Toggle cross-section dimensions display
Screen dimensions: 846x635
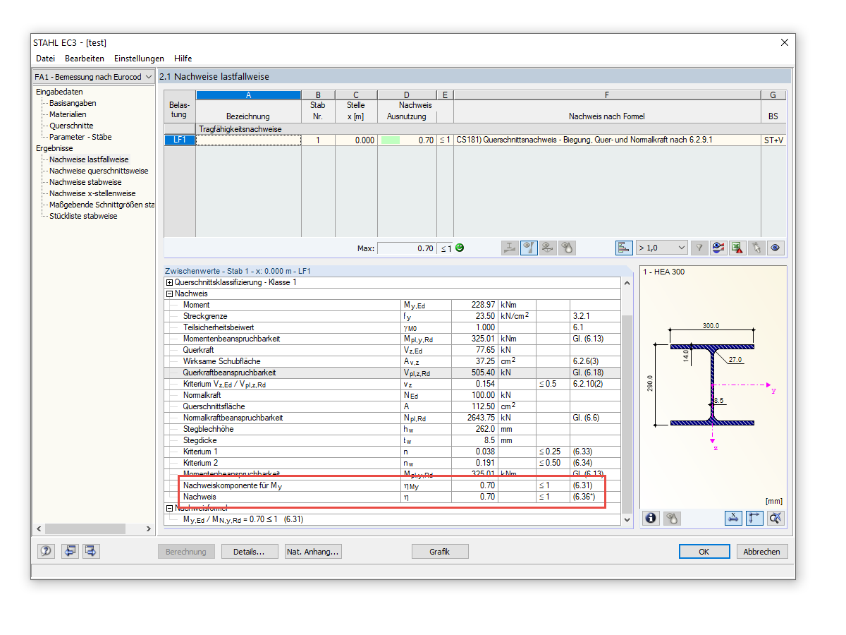[x=733, y=518]
